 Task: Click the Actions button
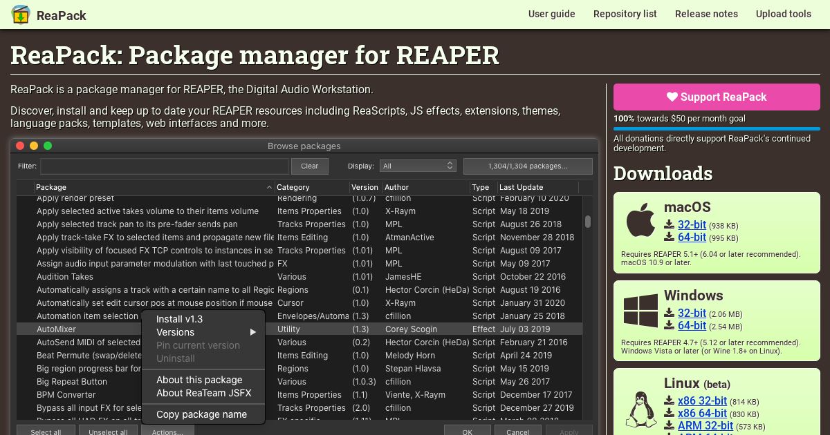tap(167, 431)
